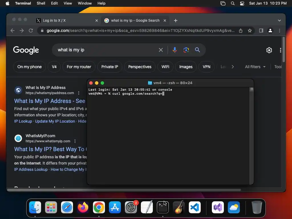Open macOS Control Center toggle icon
Viewport: 292px width, 219px height.
[242, 3]
